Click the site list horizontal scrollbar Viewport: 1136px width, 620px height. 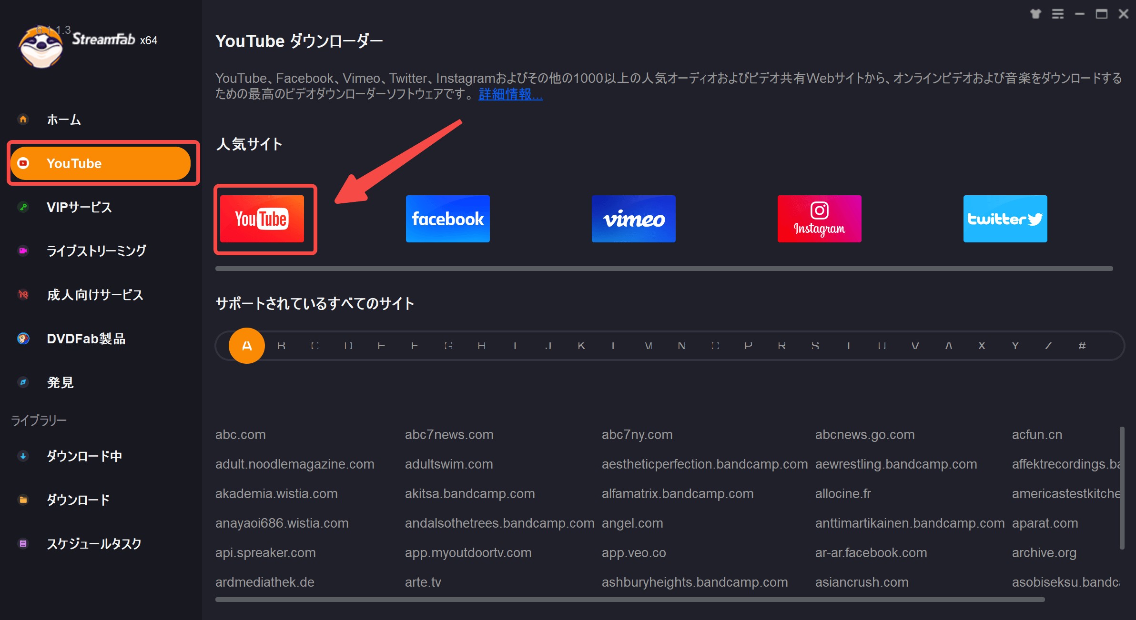[x=630, y=600]
